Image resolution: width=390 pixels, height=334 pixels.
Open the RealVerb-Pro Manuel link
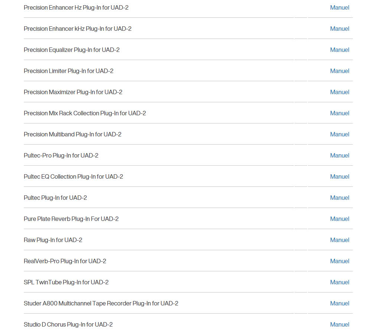click(339, 261)
